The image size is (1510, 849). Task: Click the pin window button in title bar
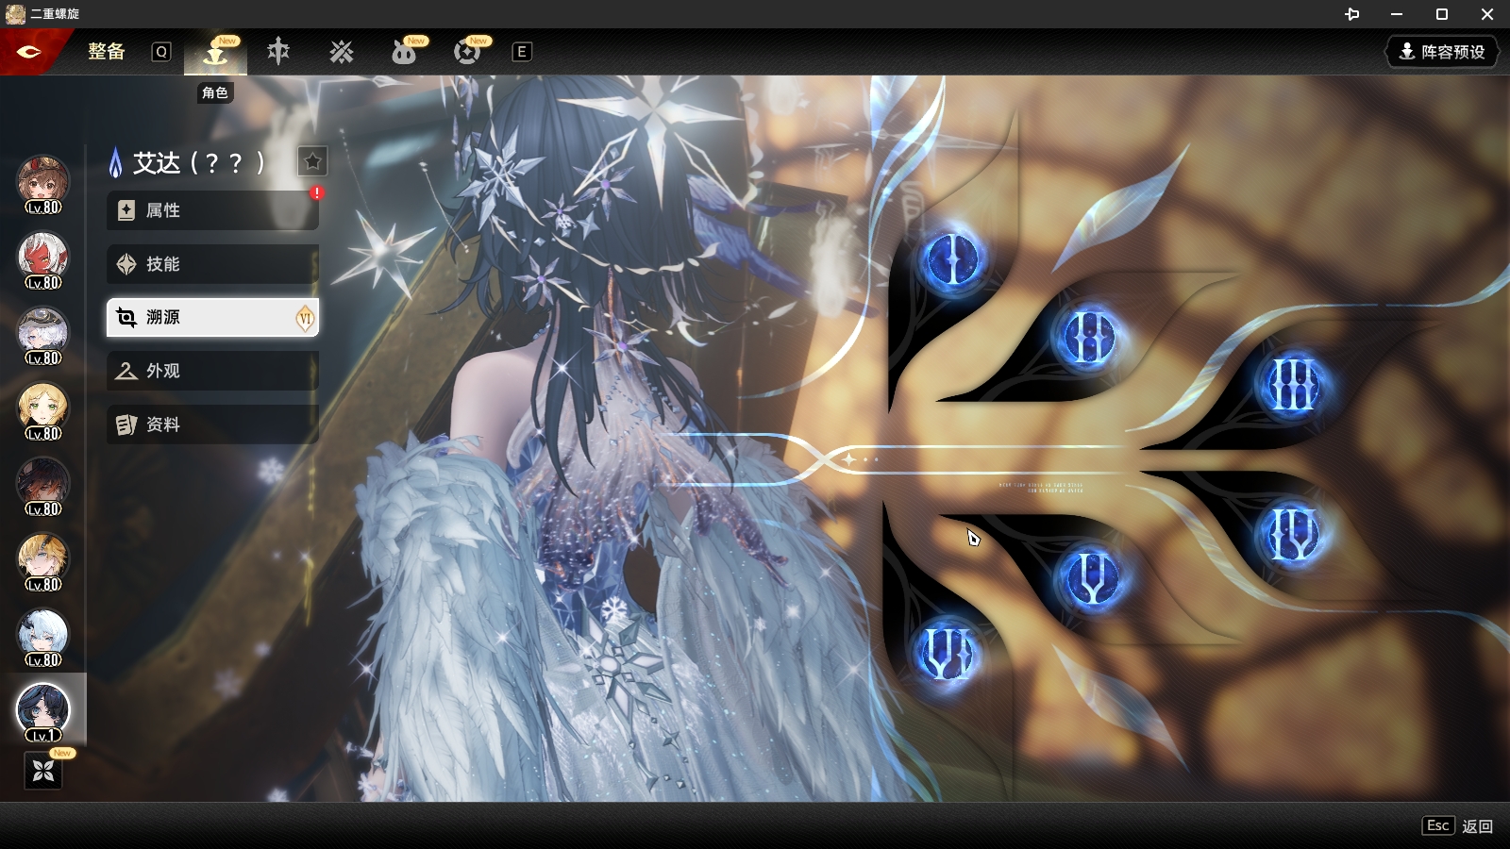1351,14
